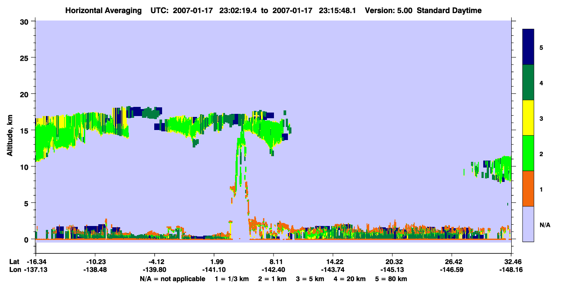Image resolution: width=568 pixels, height=291 pixels.
Task: Click the bright green color bar segment labeled 2
Action: [x=528, y=153]
